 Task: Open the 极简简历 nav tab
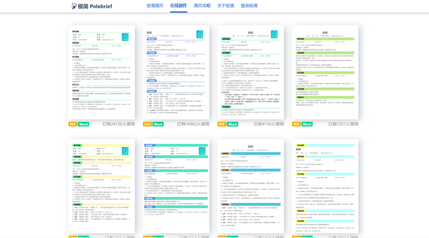[155, 6]
